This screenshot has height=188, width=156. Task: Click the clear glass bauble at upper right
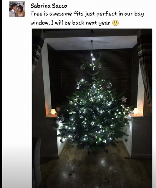click(x=109, y=85)
